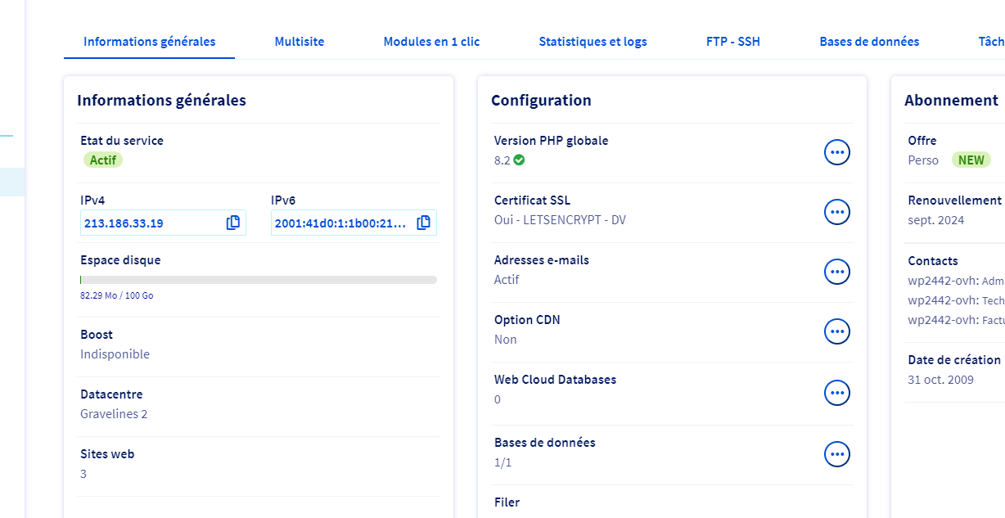Screen dimensions: 1005x518
Task: Copy the IPv6 address to clipboard
Action: pyautogui.click(x=423, y=223)
